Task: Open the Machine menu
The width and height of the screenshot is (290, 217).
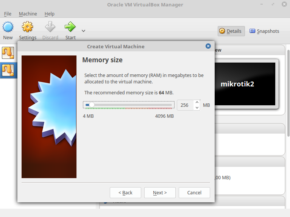Action: (x=28, y=14)
